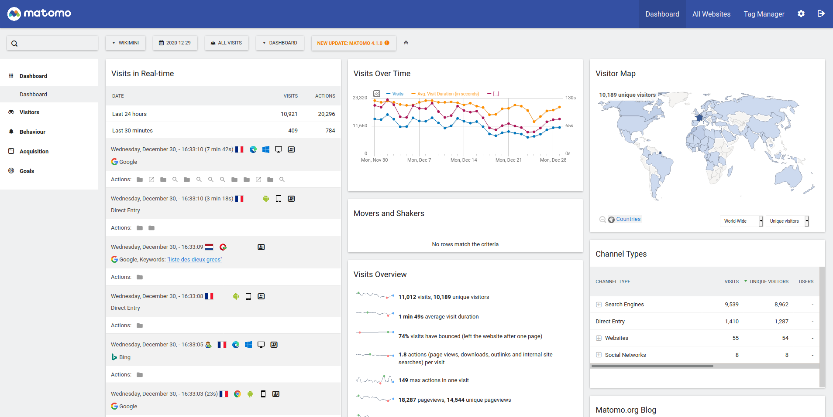
Task: Open visitor profile icon for the Bing visit
Action: pyautogui.click(x=274, y=345)
